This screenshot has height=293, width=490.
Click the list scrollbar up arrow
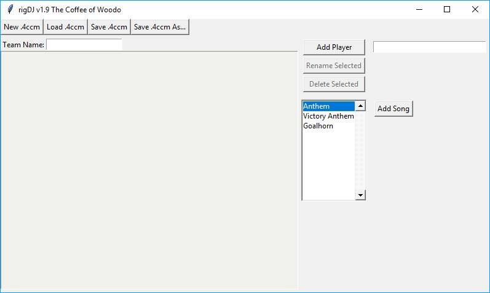click(360, 106)
